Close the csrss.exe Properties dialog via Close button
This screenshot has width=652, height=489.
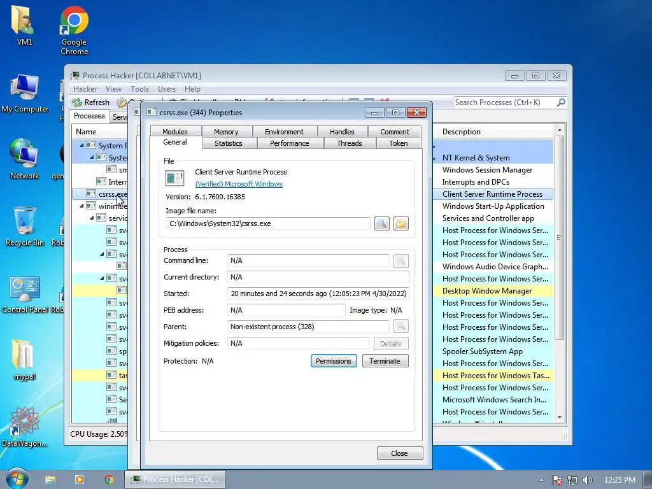400,453
